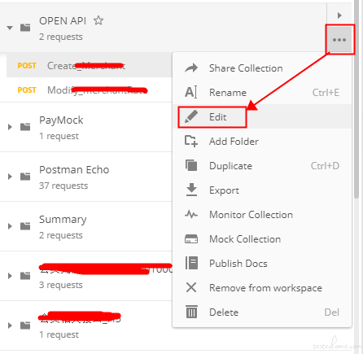This screenshot has height=354, width=363.
Task: Click the Monitor Collection pulse icon
Action: pos(191,215)
